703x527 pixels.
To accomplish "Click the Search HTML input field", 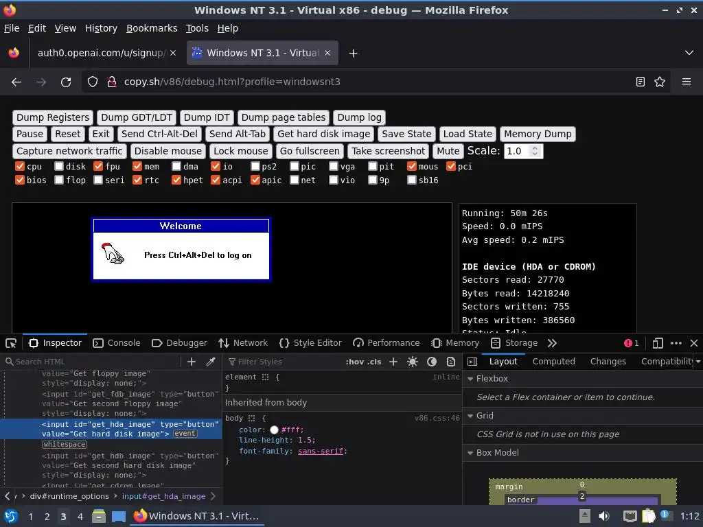I will (92, 362).
